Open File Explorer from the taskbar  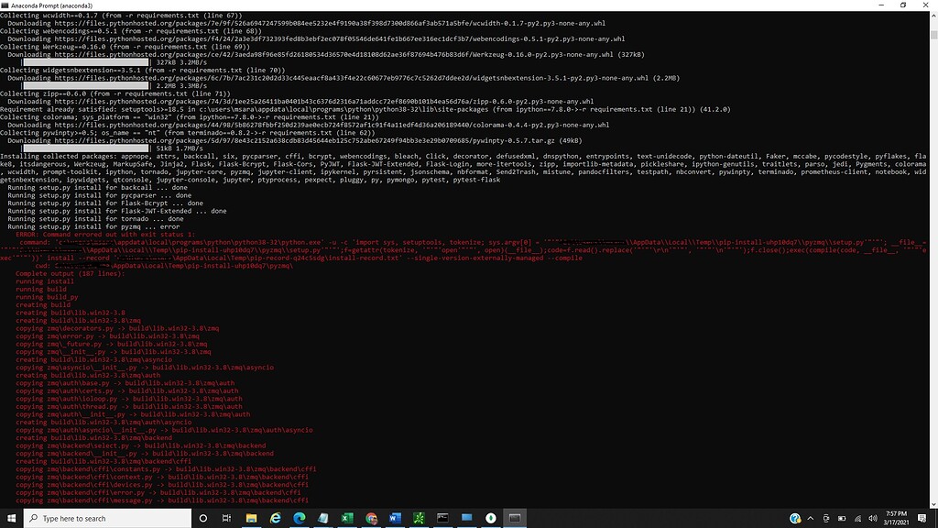click(253, 517)
